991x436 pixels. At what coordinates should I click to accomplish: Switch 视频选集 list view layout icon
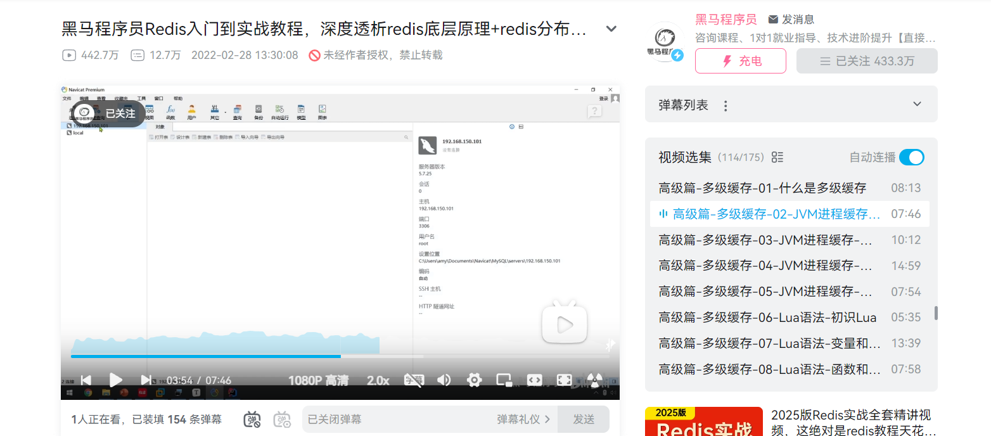click(x=778, y=157)
